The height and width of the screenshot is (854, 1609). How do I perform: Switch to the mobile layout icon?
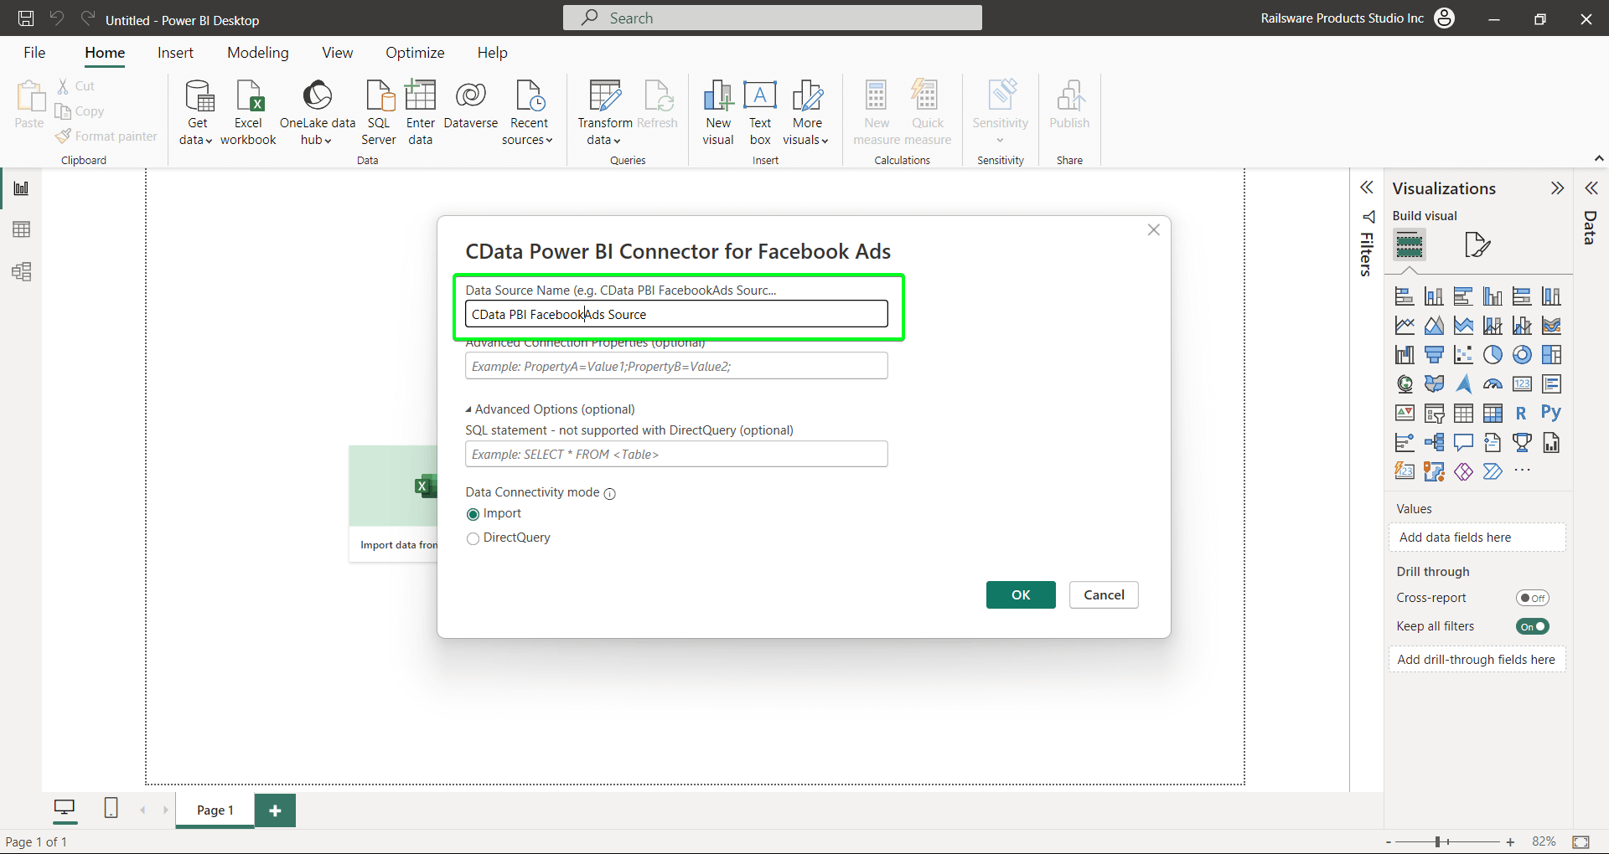click(111, 808)
